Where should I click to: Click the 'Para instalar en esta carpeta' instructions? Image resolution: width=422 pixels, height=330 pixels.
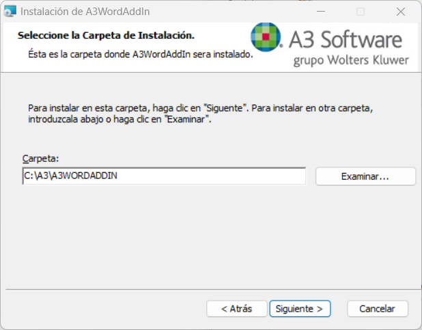coord(201,113)
